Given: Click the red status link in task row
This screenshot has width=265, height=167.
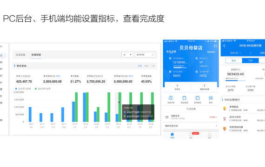Looking at the screenshot, I should click(213, 117).
